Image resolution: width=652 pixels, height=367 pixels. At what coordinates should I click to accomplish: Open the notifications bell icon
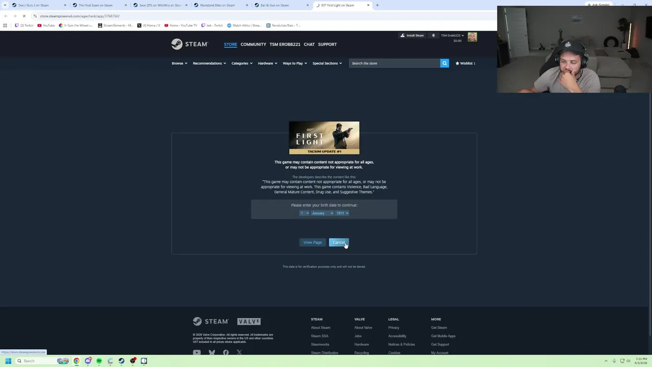pyautogui.click(x=433, y=35)
